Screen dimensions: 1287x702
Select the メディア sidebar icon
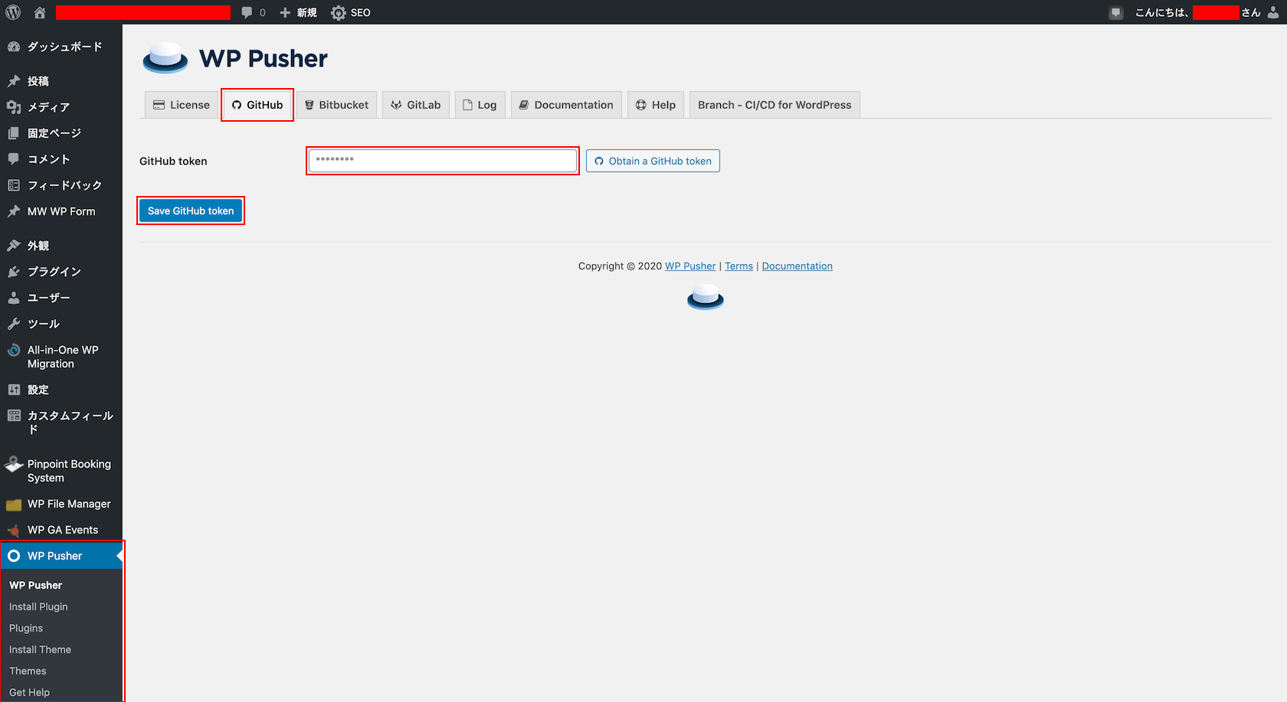pyautogui.click(x=15, y=107)
